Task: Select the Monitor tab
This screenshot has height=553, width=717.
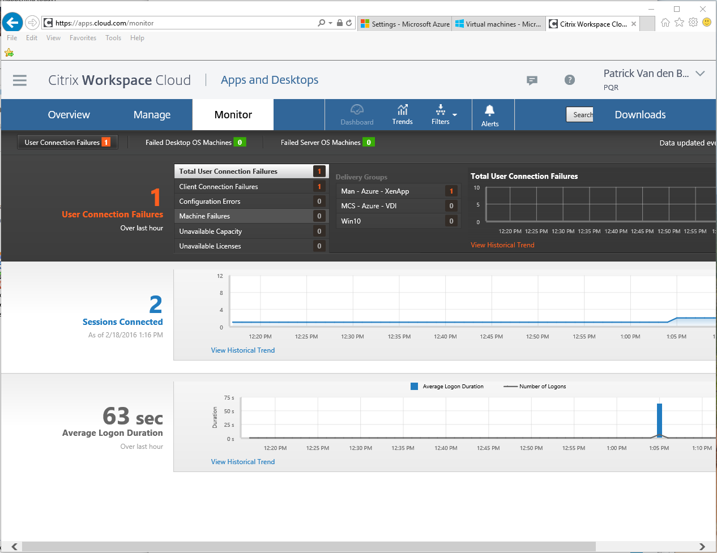Action: (x=233, y=114)
